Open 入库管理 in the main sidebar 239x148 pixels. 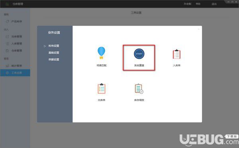click(17, 43)
